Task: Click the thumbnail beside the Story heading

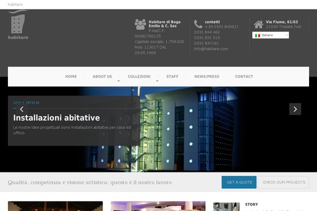Action: coord(227,207)
